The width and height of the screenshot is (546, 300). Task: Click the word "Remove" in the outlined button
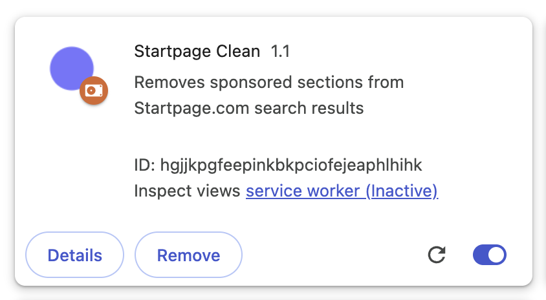pos(188,255)
